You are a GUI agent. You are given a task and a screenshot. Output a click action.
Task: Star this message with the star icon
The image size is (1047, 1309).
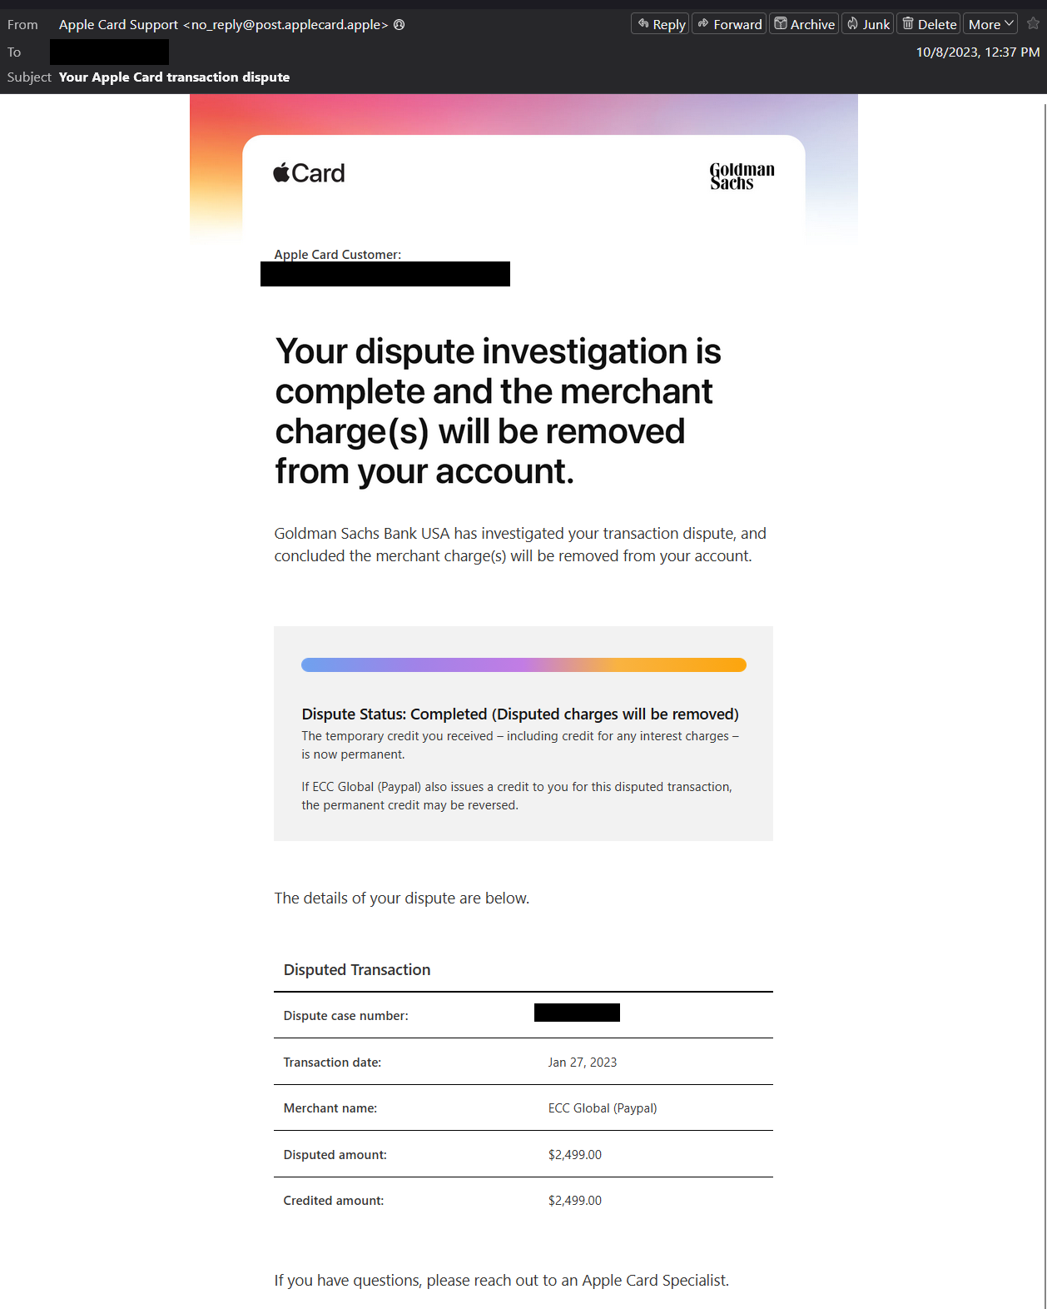[1033, 23]
